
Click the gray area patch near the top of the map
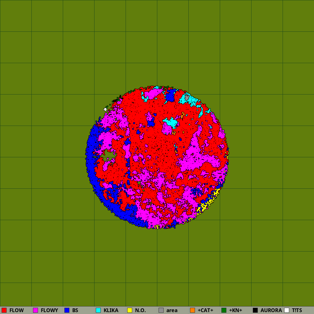pyautogui.click(x=187, y=98)
